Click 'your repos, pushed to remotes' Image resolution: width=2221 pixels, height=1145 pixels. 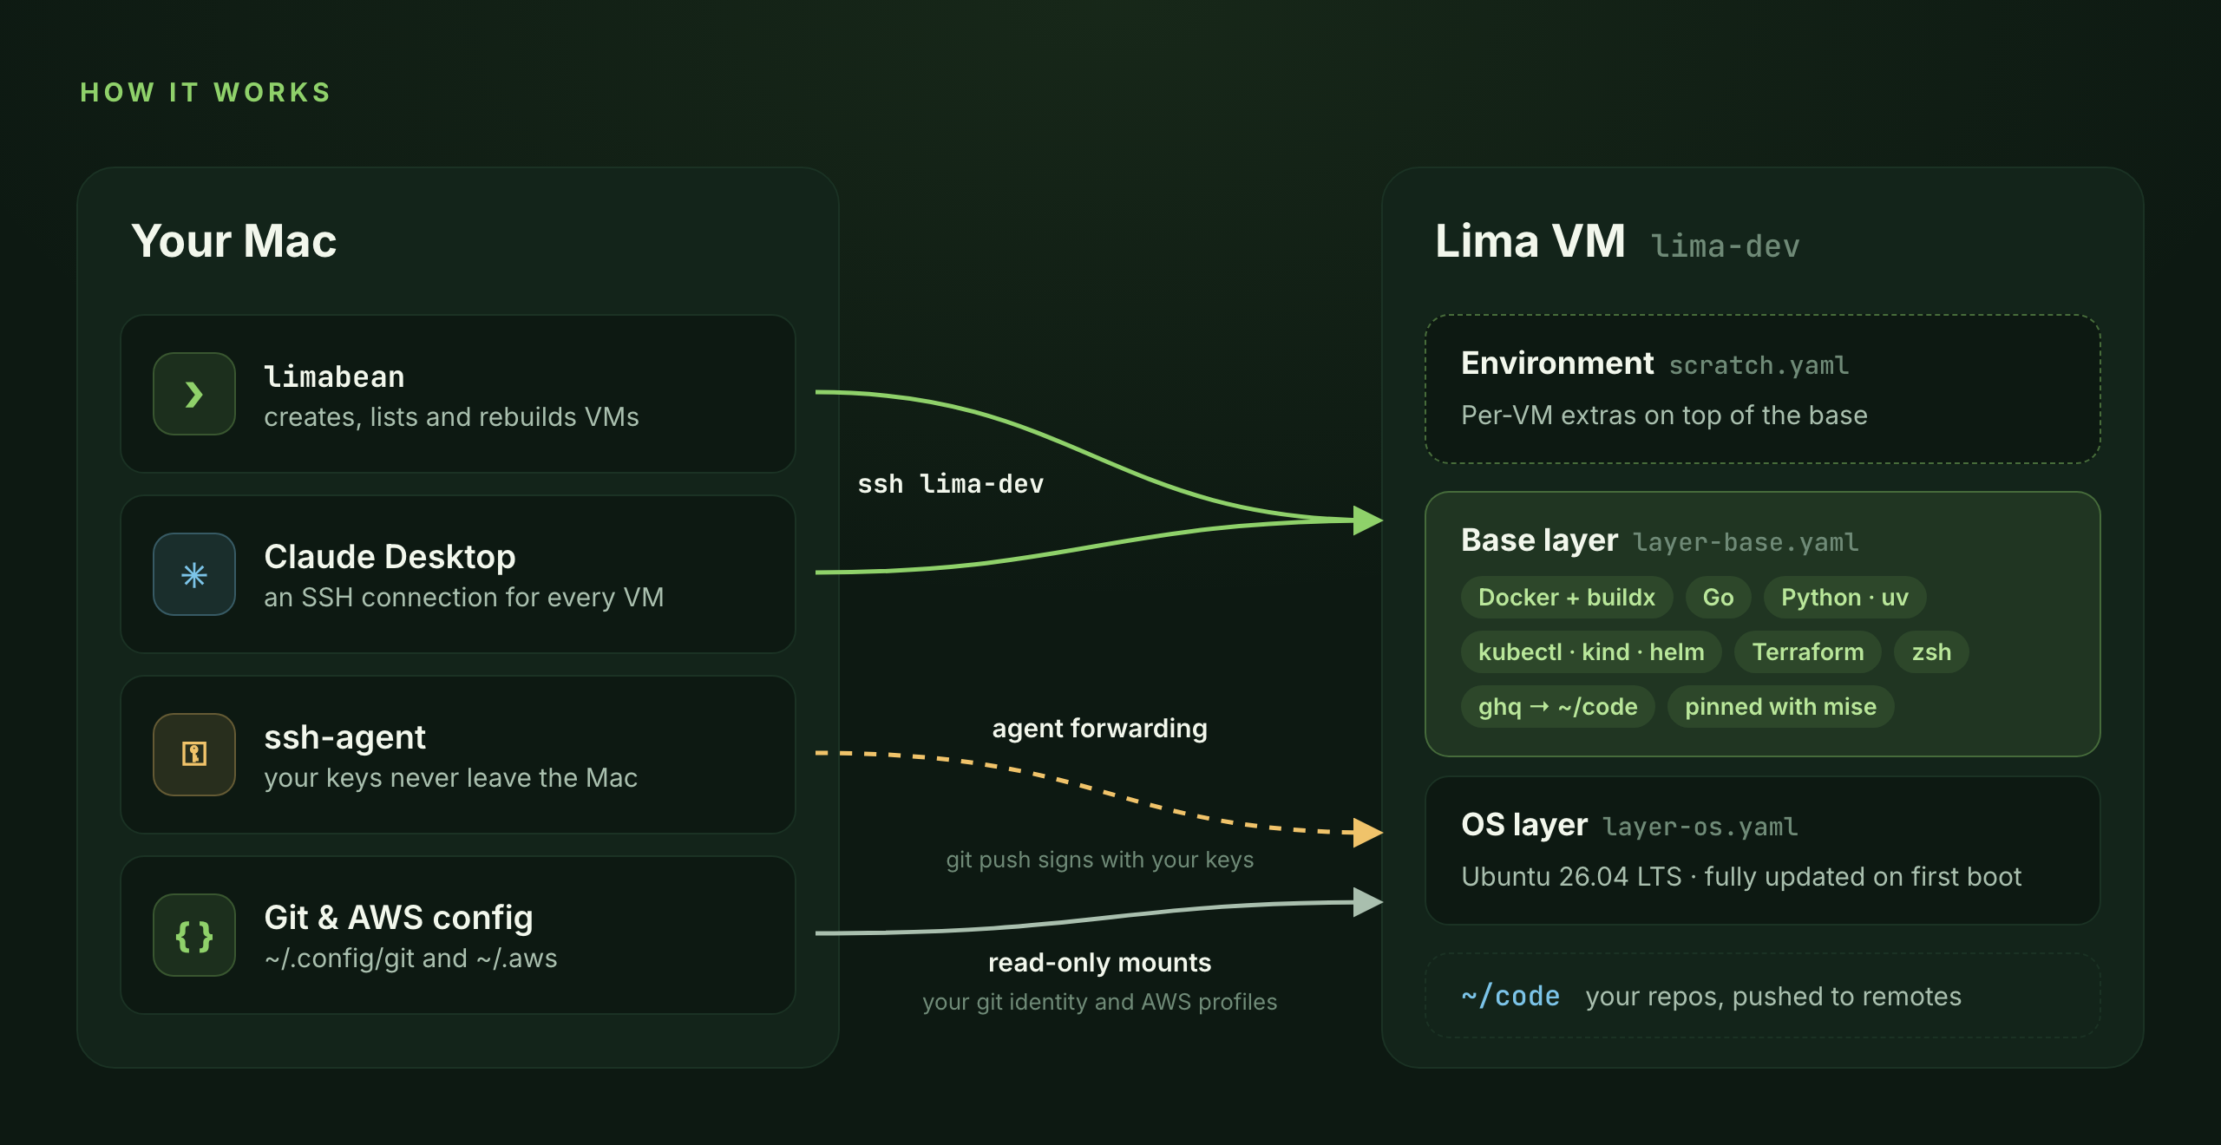click(x=1773, y=997)
